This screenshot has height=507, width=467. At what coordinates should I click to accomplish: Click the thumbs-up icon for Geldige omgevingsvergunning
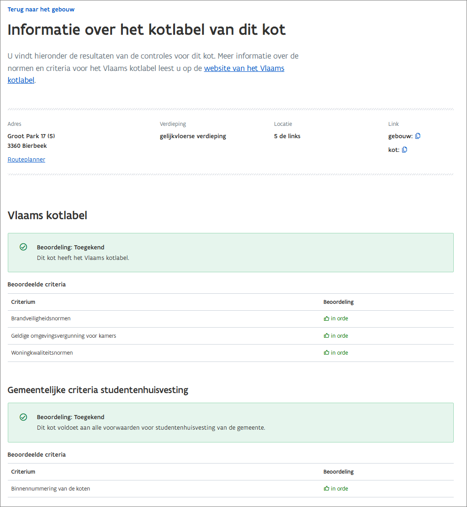326,336
